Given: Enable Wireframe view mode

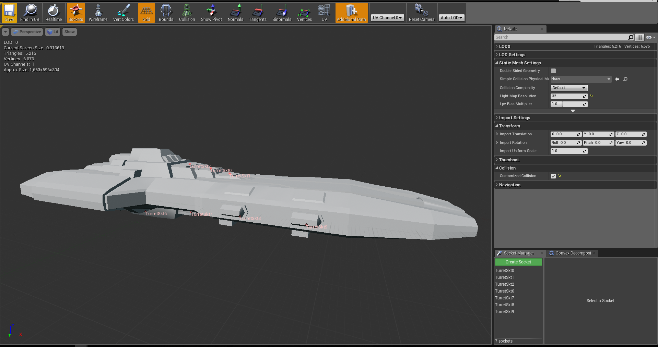Looking at the screenshot, I should [98, 13].
